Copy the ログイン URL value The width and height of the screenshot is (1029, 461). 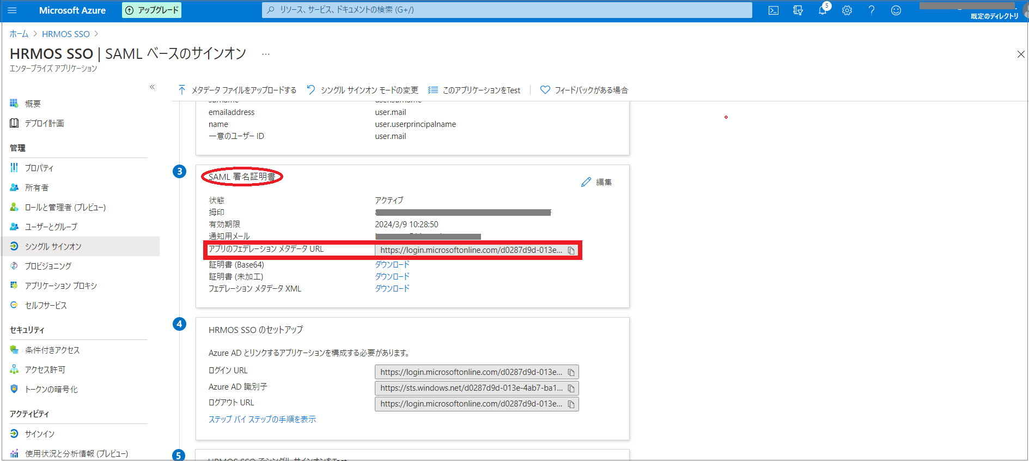(571, 373)
